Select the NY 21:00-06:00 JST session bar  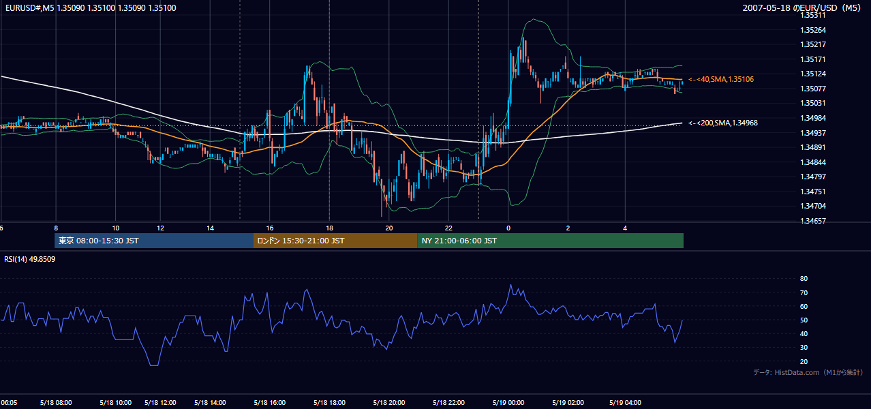[551, 241]
